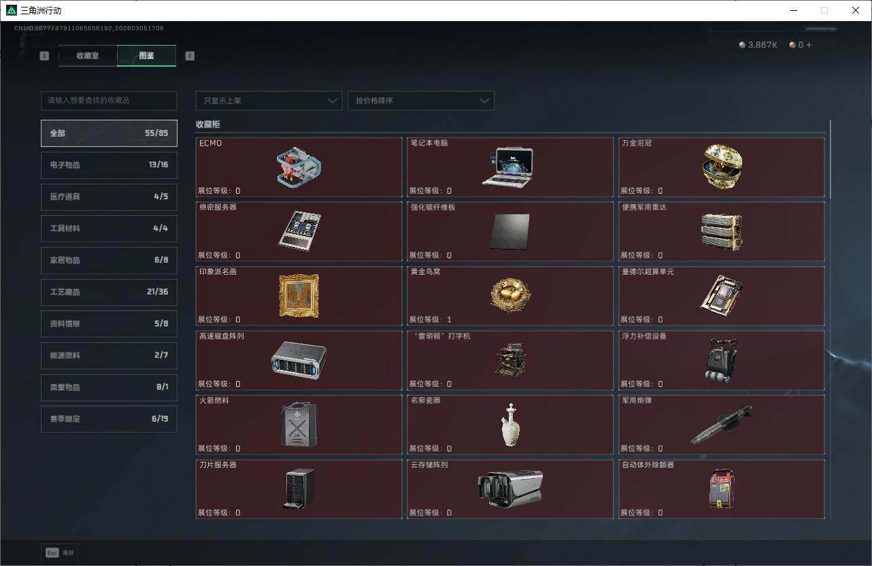Image resolution: width=872 pixels, height=566 pixels.
Task: Click the 自动体外除颤器 defibrillator icon
Action: [722, 488]
